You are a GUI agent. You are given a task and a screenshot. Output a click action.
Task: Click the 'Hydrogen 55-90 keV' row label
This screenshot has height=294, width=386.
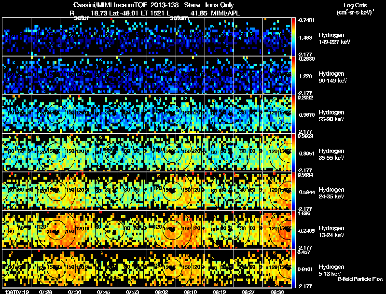point(331,116)
